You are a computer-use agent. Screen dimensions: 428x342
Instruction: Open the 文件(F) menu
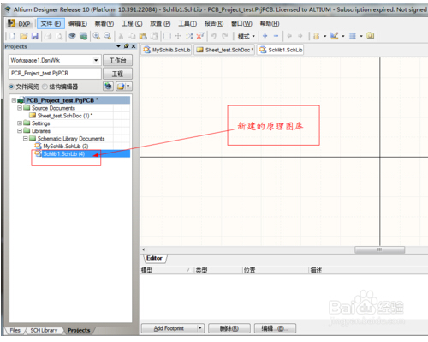[51, 23]
